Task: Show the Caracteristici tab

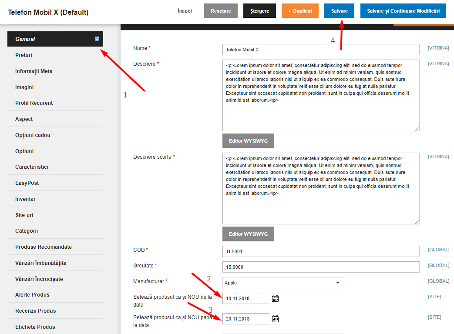Action: click(55, 167)
